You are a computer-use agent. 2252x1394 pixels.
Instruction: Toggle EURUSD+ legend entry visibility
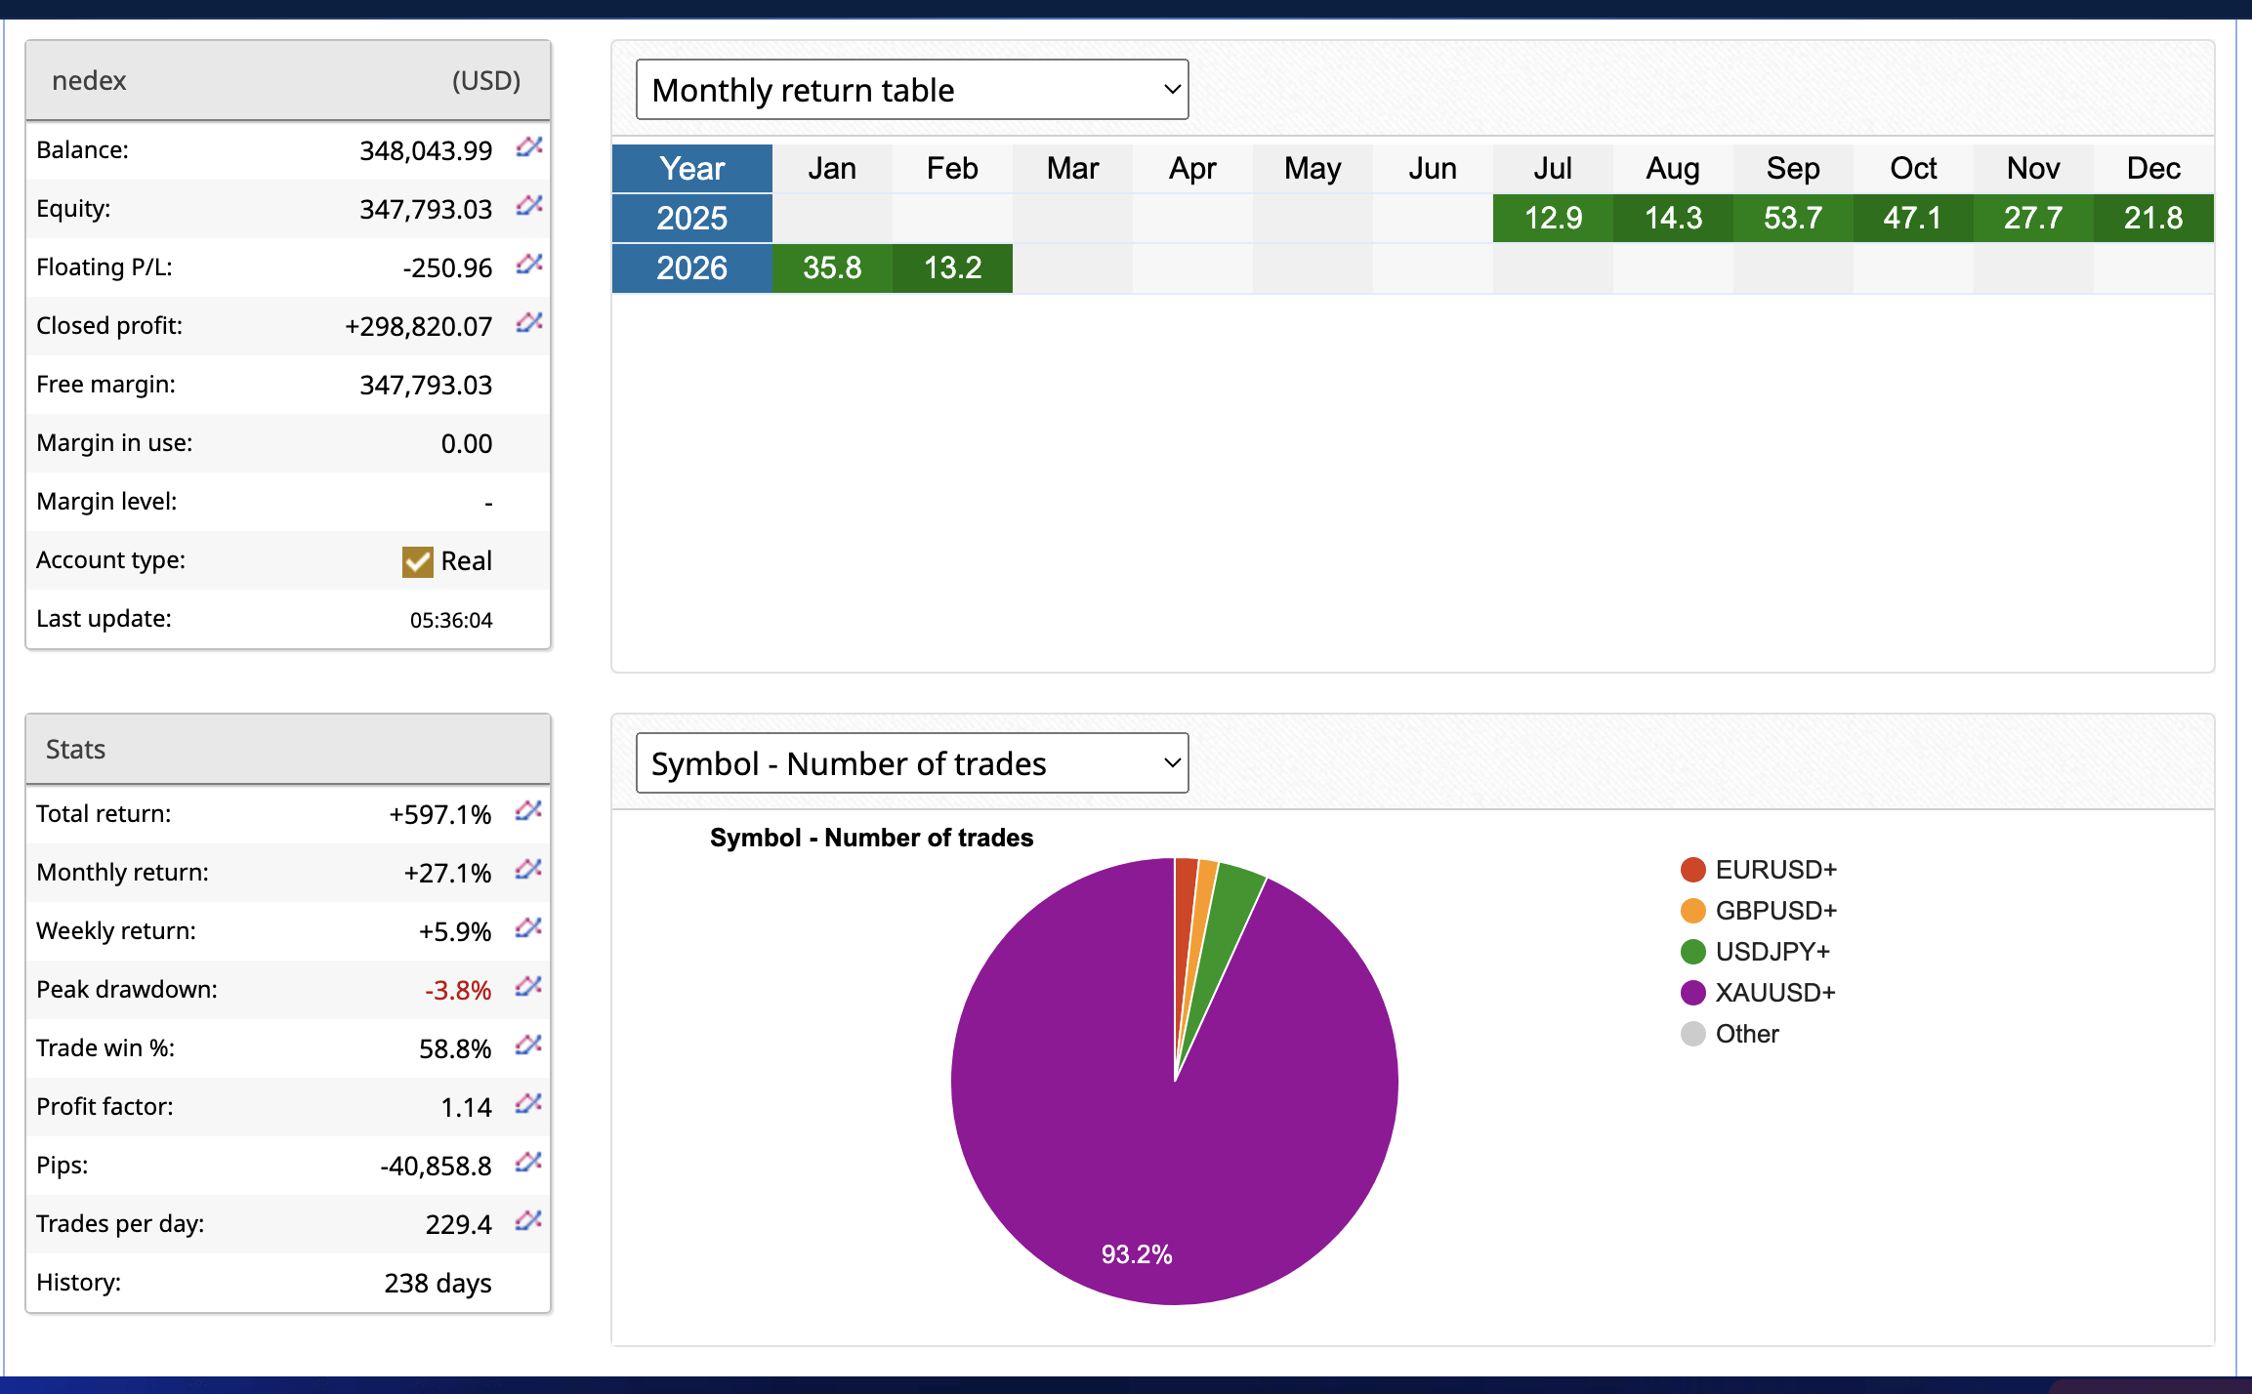click(x=1774, y=870)
